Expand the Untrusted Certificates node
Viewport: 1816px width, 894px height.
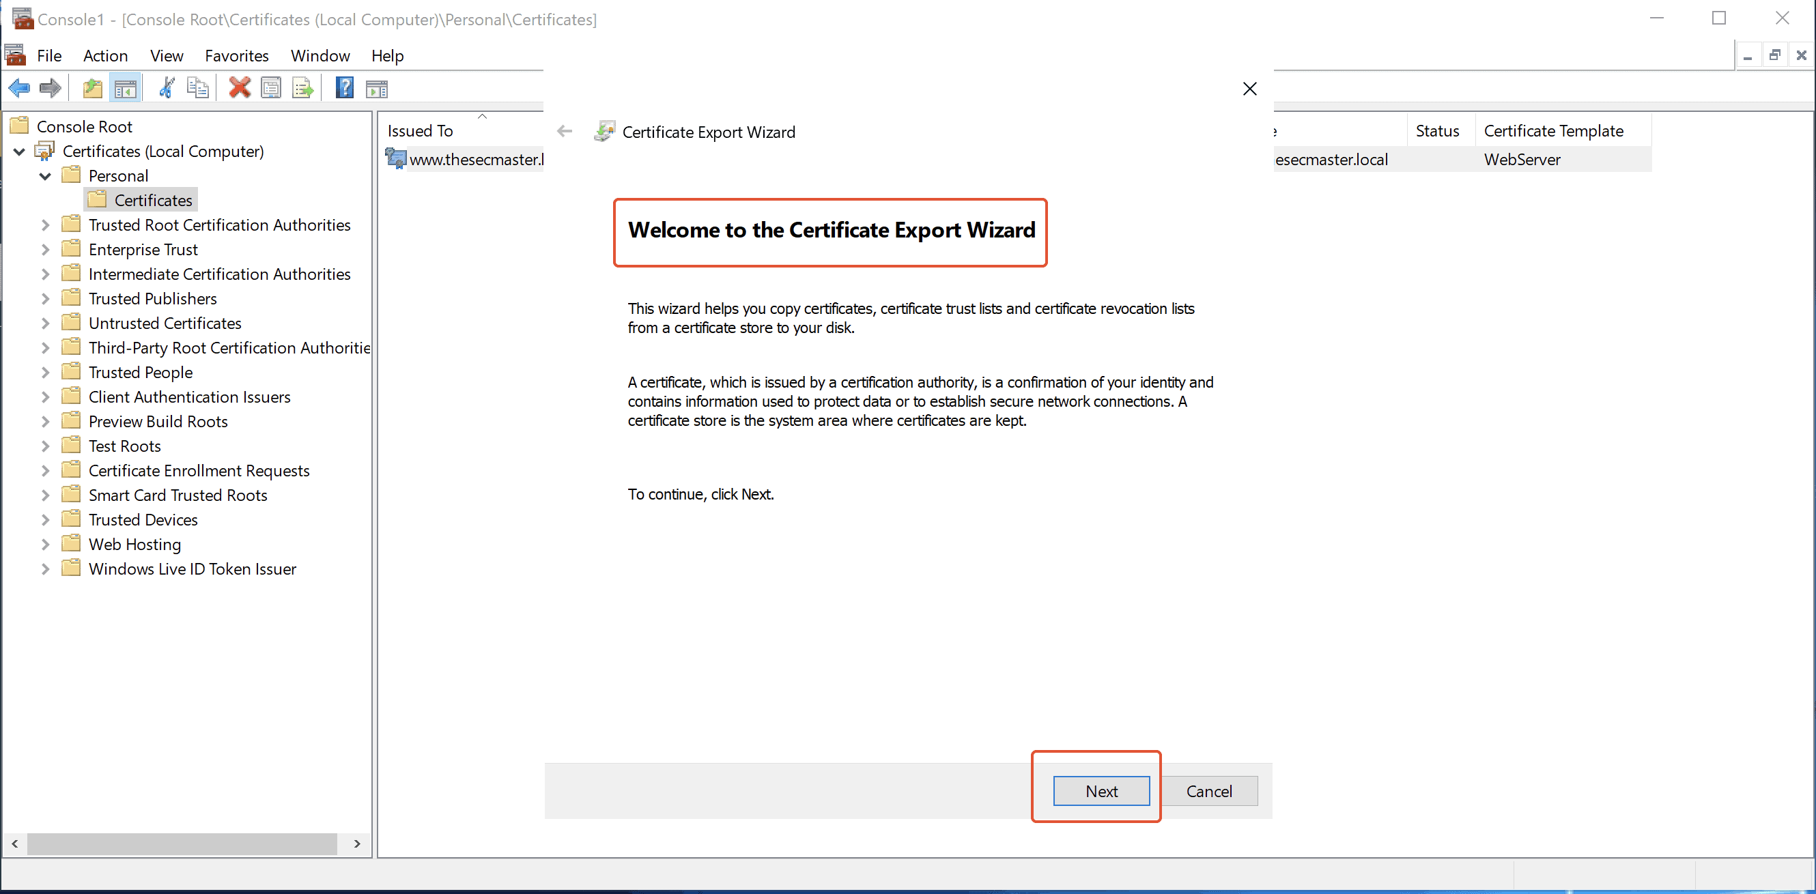pos(46,323)
